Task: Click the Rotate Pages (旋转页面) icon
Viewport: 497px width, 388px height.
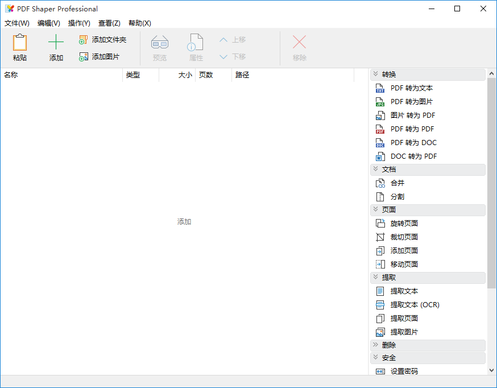Action: click(x=380, y=224)
